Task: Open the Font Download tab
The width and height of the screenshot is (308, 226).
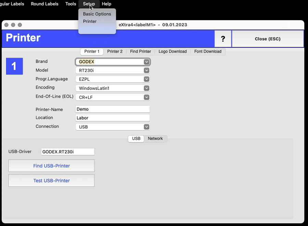Action: coord(208,51)
